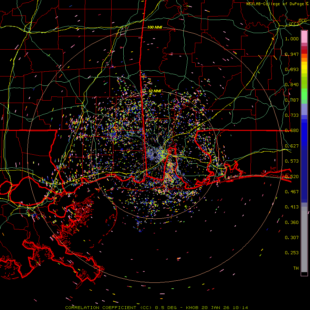Select the 0.680 legend value
The image size is (310, 310).
[292, 131]
